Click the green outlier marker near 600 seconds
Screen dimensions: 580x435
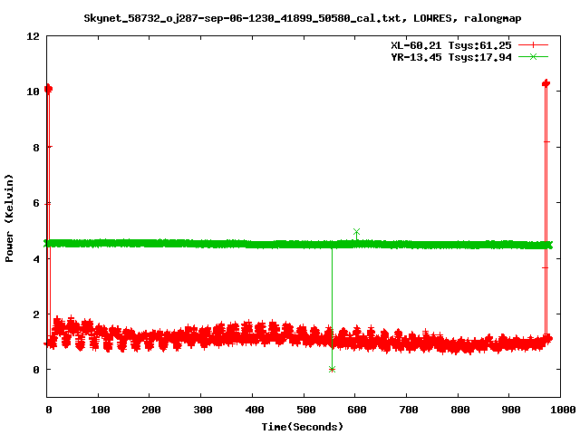pyautogui.click(x=356, y=232)
